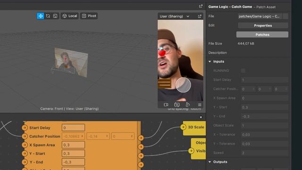Click the switch camera icon in simulator
The width and height of the screenshot is (302, 170).
(x=176, y=105)
